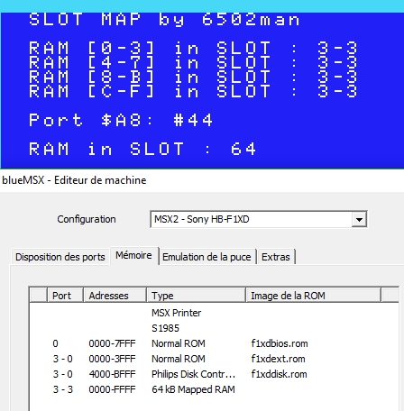Select the f1xddisk.rom entry
404x411 pixels.
(x=280, y=374)
